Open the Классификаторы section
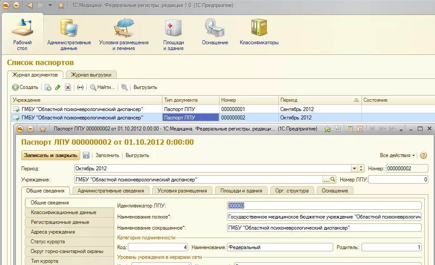Screen dimensions: 435x265 tap(259, 31)
